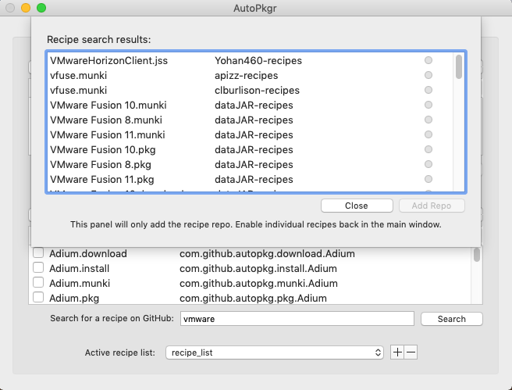Click the plus button beside recipe list
Image resolution: width=512 pixels, height=390 pixels.
(x=397, y=352)
